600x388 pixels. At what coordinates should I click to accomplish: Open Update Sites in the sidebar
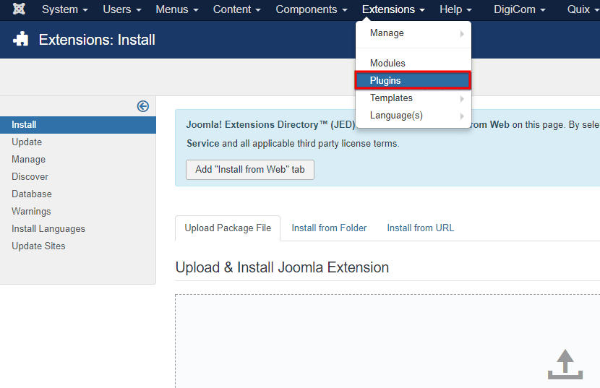[x=38, y=246]
